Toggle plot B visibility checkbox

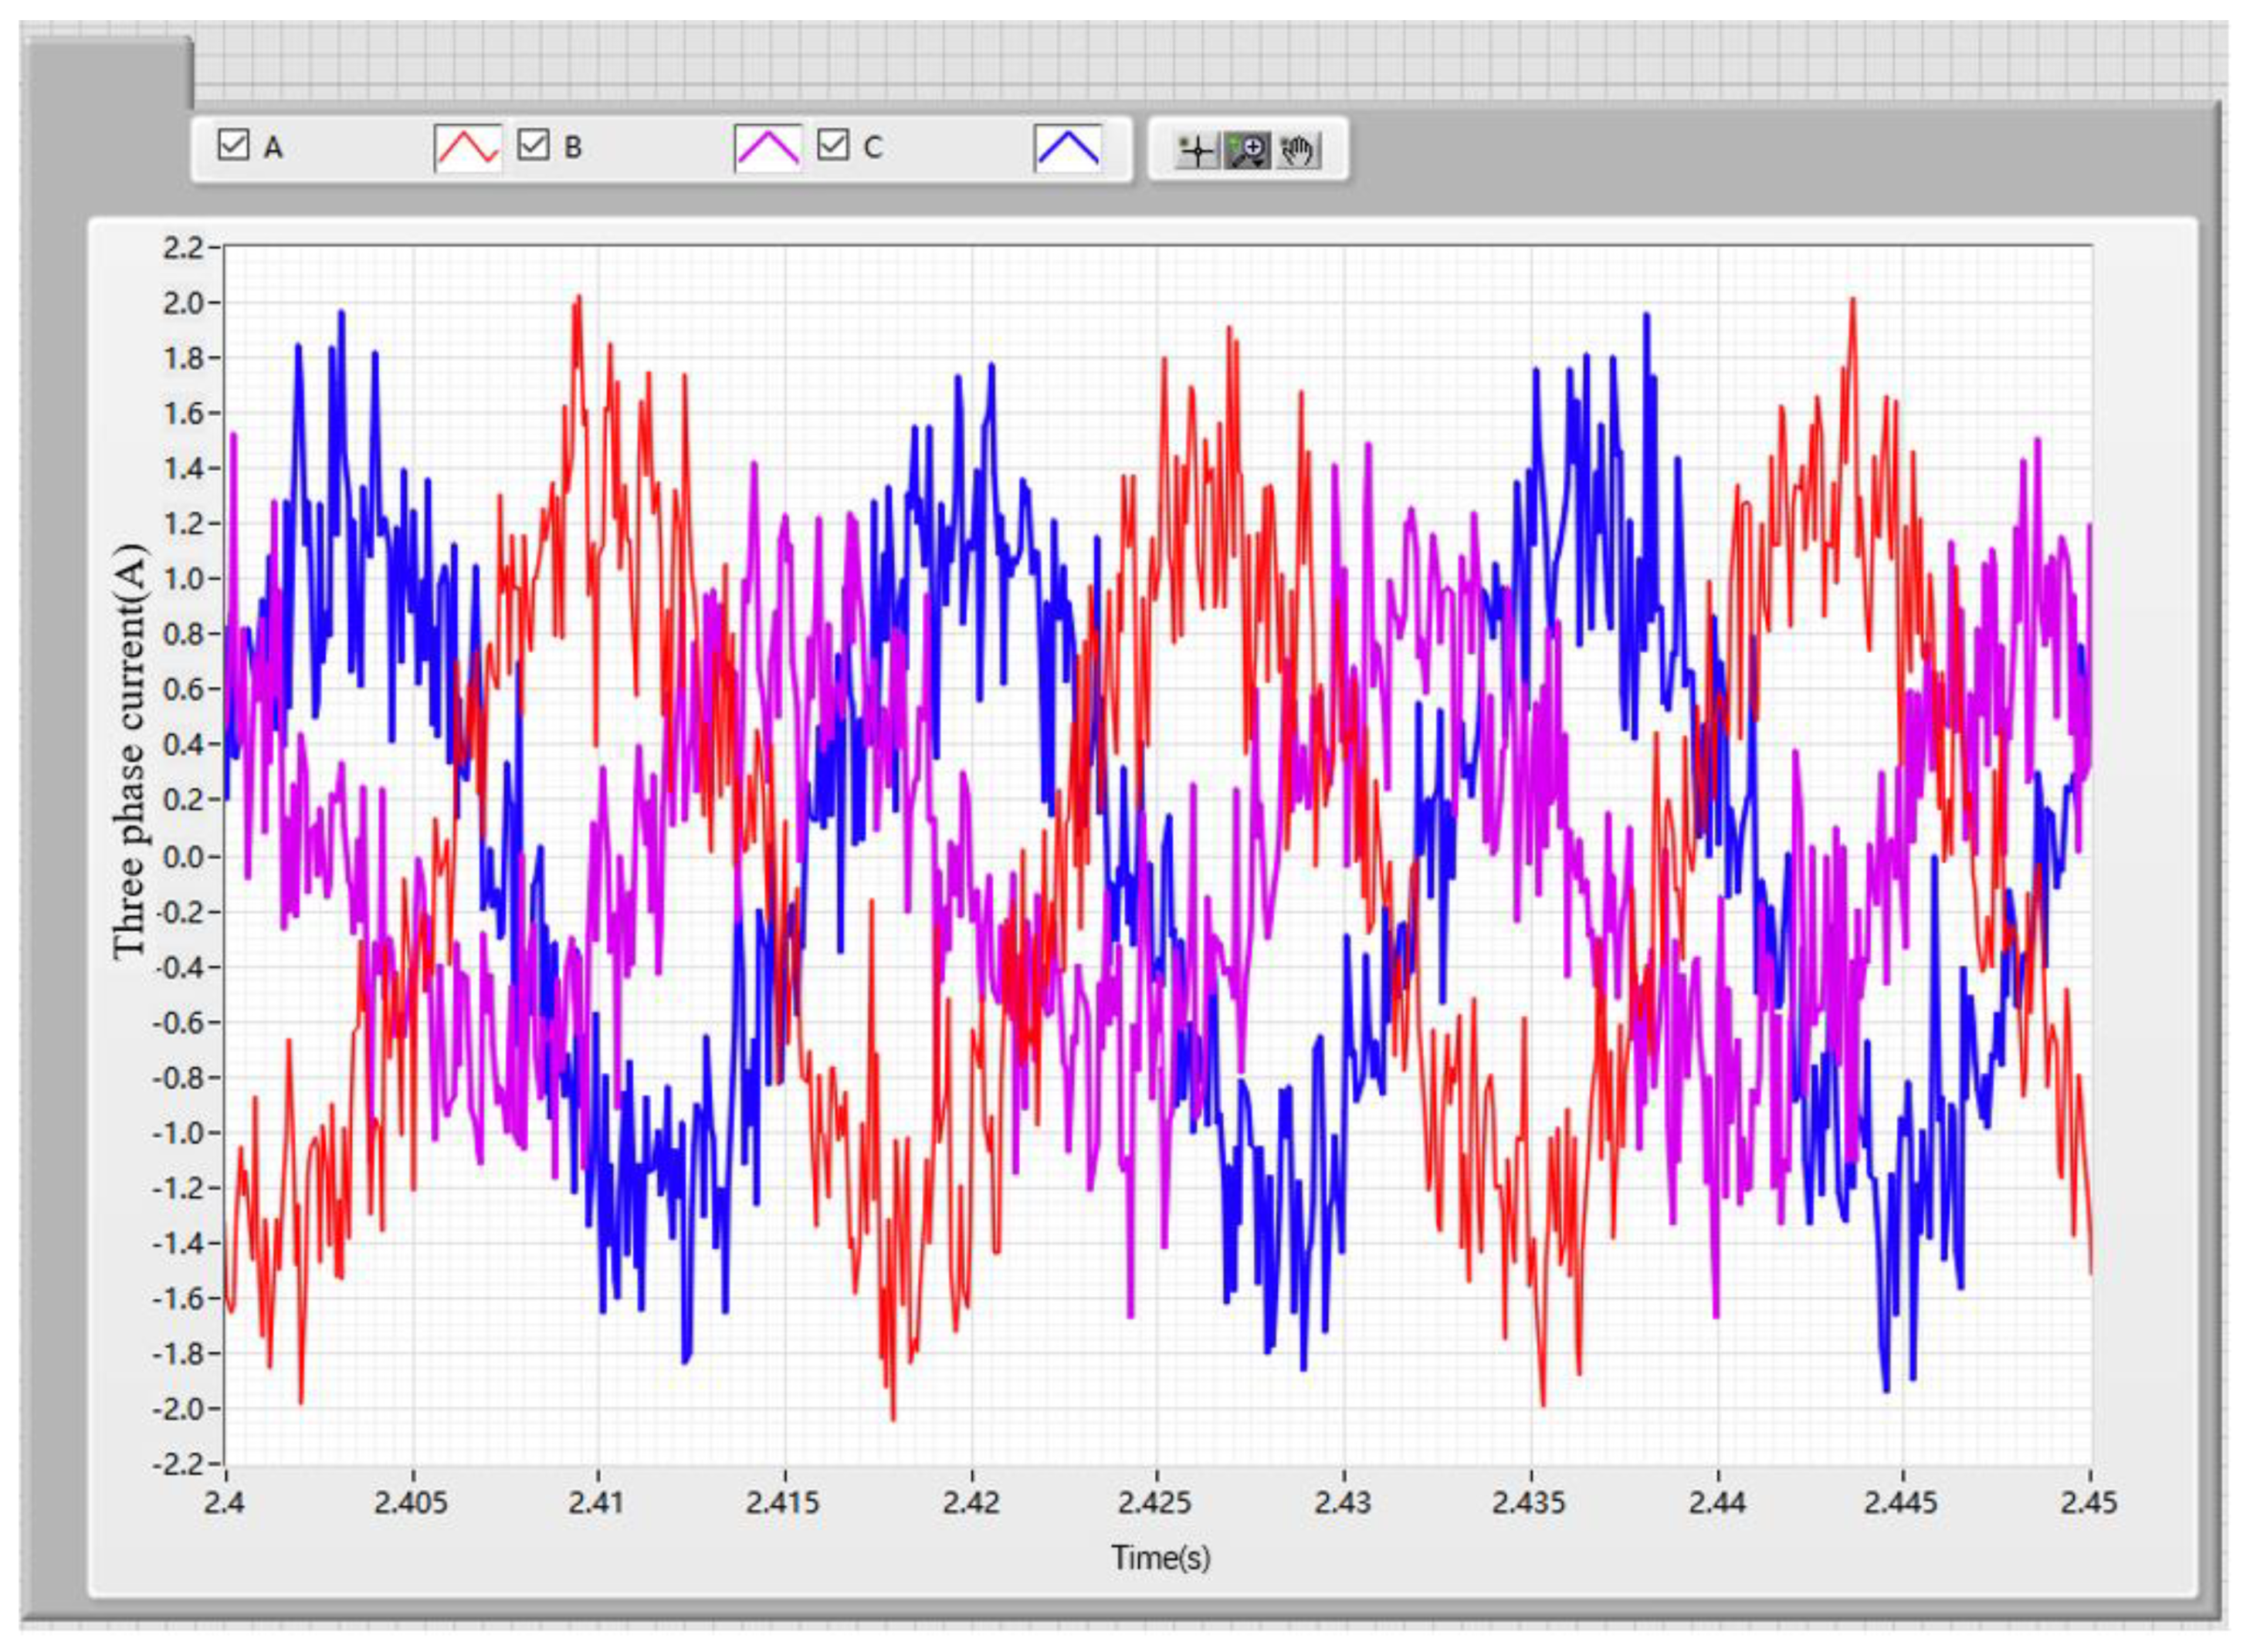pos(533,145)
